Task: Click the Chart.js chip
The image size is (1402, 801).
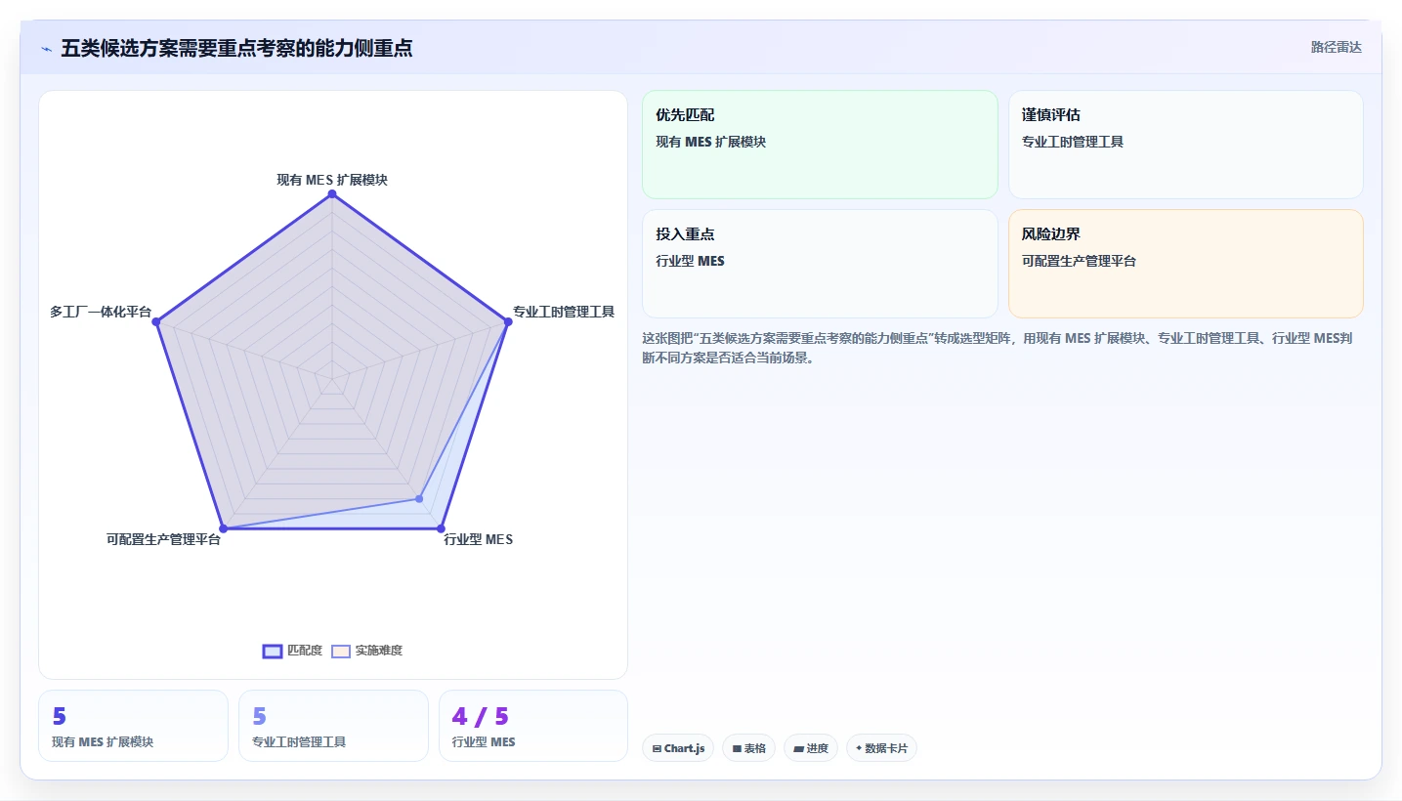Action: (678, 748)
